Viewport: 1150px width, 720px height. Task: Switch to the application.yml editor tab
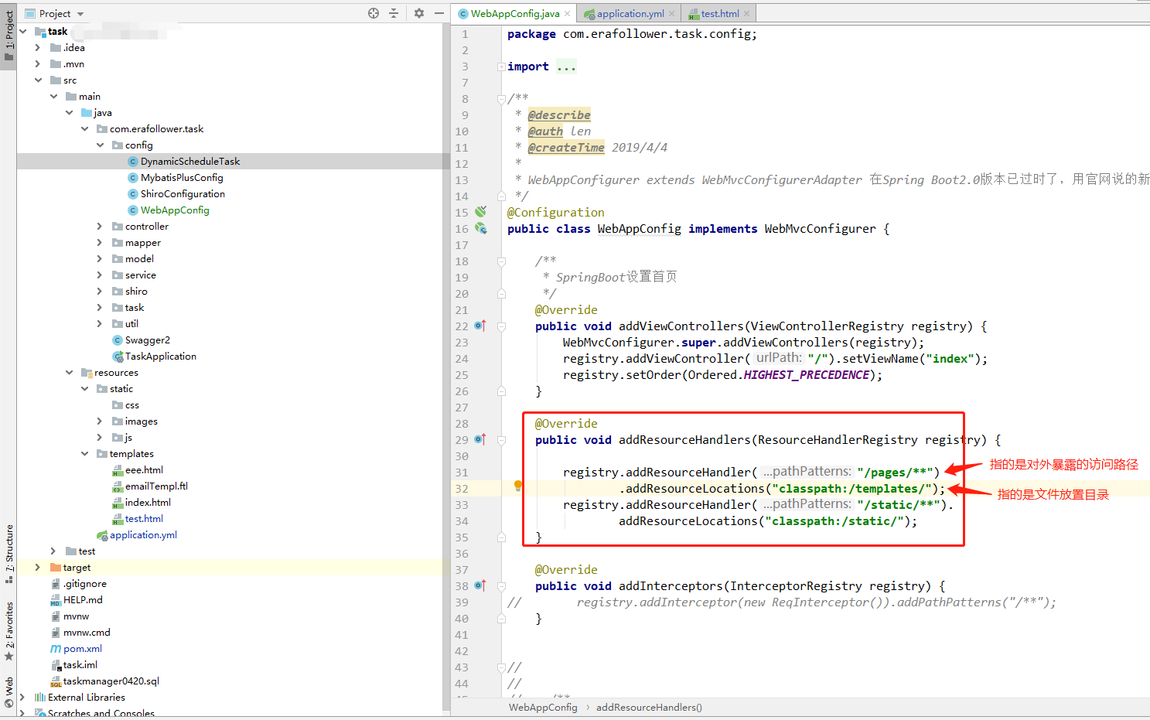point(630,13)
